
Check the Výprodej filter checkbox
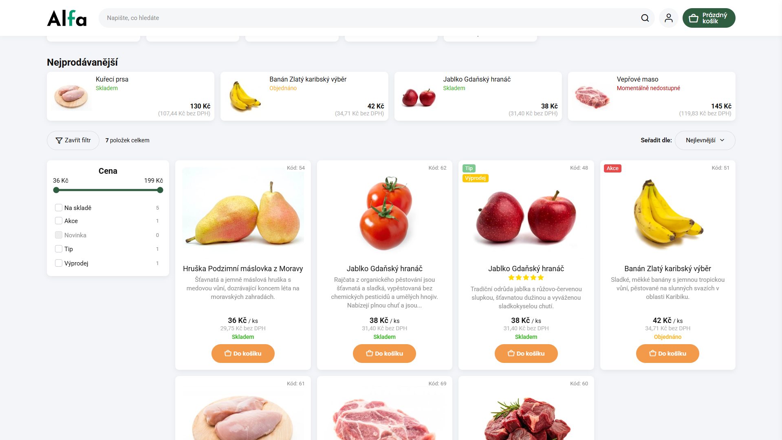tap(59, 263)
